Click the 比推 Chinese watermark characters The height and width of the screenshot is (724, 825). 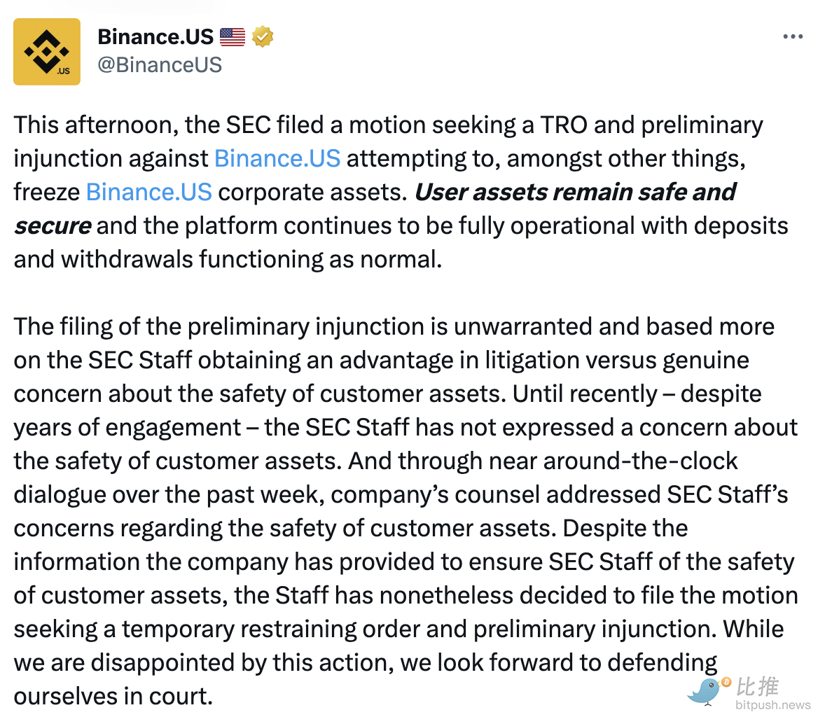[x=757, y=687]
